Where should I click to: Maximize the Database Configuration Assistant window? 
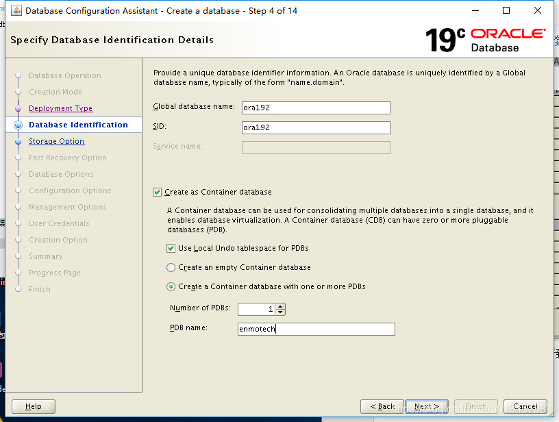click(506, 11)
